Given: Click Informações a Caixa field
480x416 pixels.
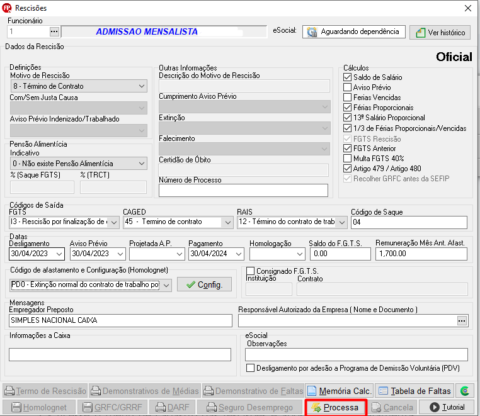Looking at the screenshot, I should pyautogui.click(x=120, y=354).
